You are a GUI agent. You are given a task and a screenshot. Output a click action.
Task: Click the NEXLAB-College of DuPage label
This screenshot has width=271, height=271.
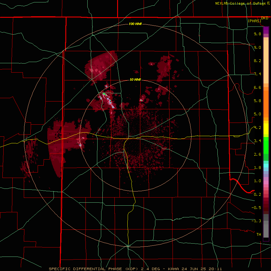tap(241, 3)
